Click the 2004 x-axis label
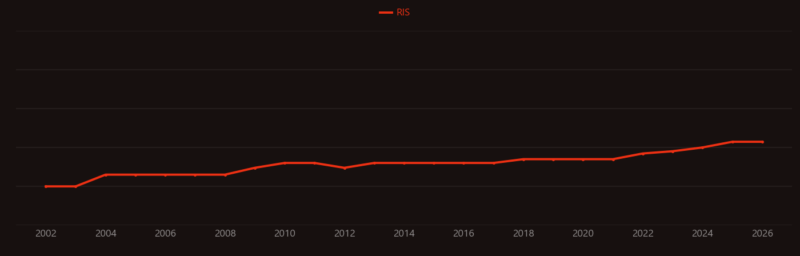Screen dimensions: 800x256 (106, 234)
